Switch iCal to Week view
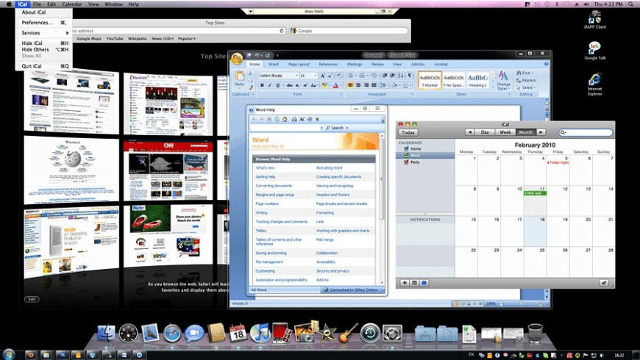 click(505, 132)
